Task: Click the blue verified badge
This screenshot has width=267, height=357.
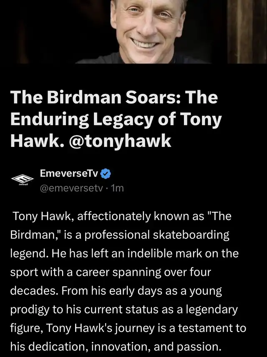Action: (106, 173)
